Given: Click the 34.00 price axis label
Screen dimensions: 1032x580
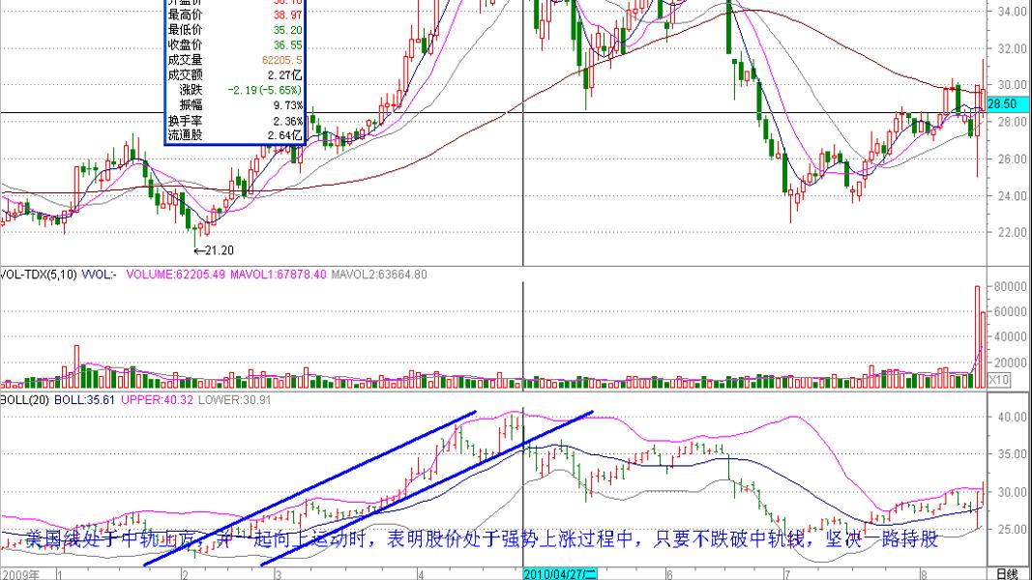Looking at the screenshot, I should 1013,12.
